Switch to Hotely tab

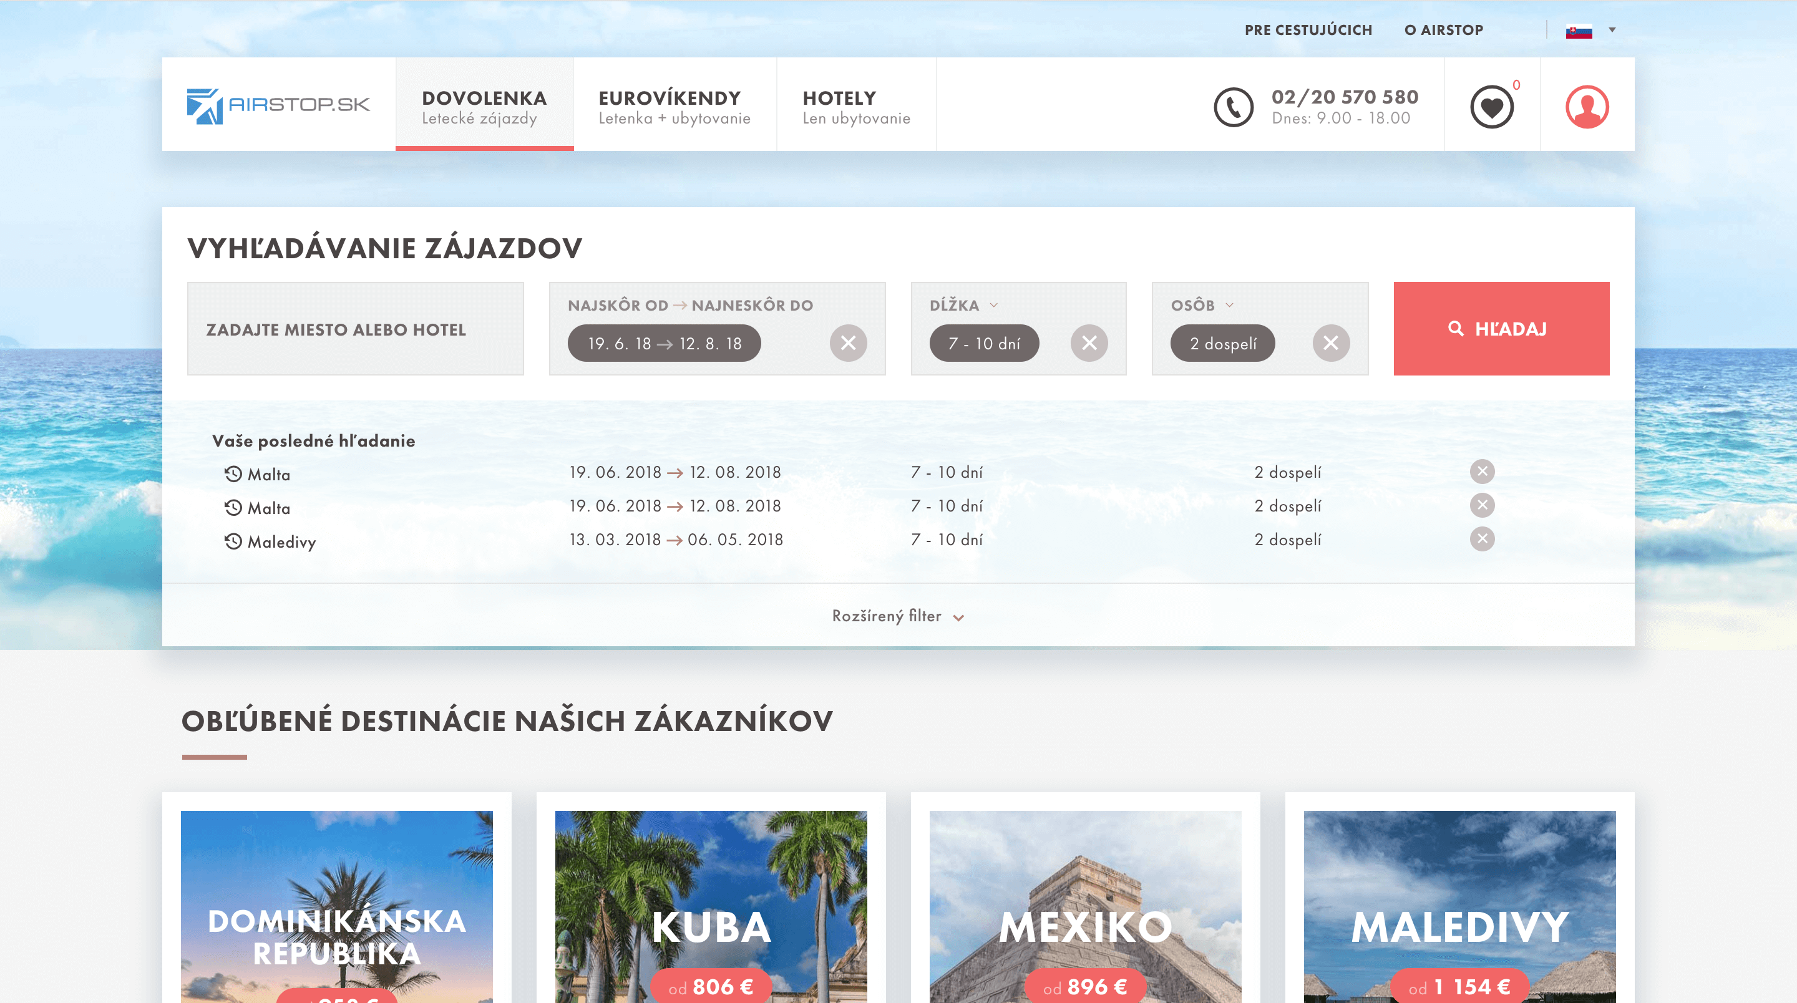click(x=855, y=106)
